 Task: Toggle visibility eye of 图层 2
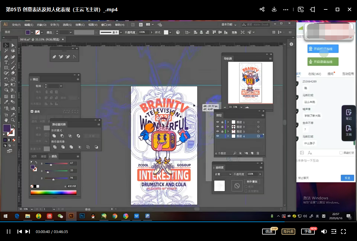click(x=218, y=127)
